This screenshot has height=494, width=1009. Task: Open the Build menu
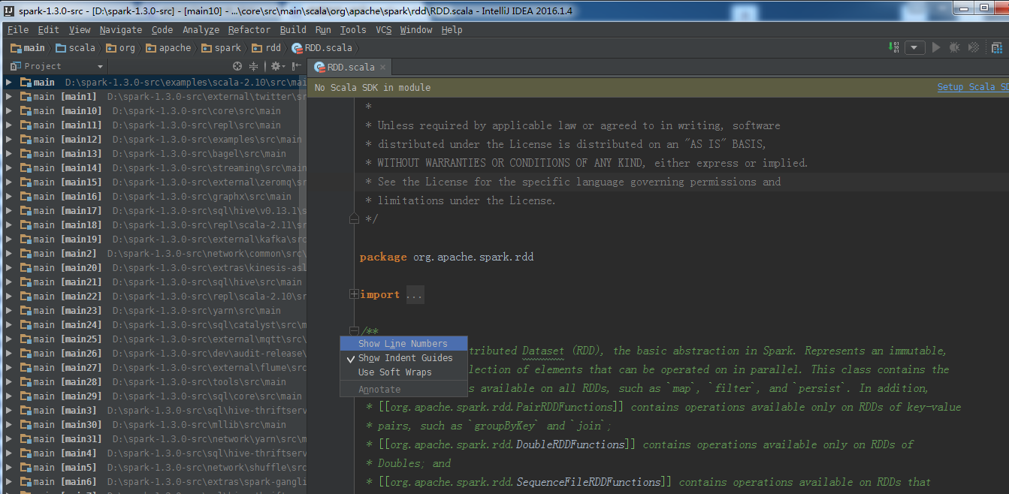point(293,30)
